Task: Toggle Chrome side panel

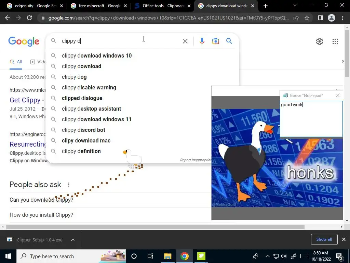Action: (321, 18)
